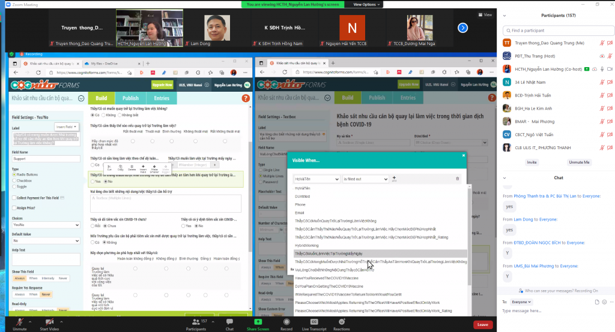Click orange help question mark in left browser

pos(246,98)
